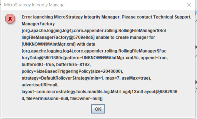Click the OK button
This screenshot has width=197, height=119.
pos(98,109)
